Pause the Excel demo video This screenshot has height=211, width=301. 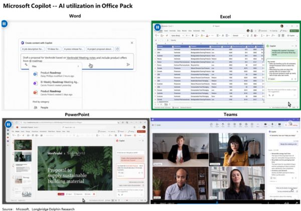pos(158,27)
